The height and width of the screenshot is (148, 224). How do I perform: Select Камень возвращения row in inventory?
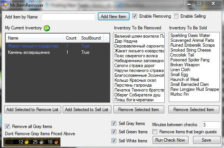(57, 52)
